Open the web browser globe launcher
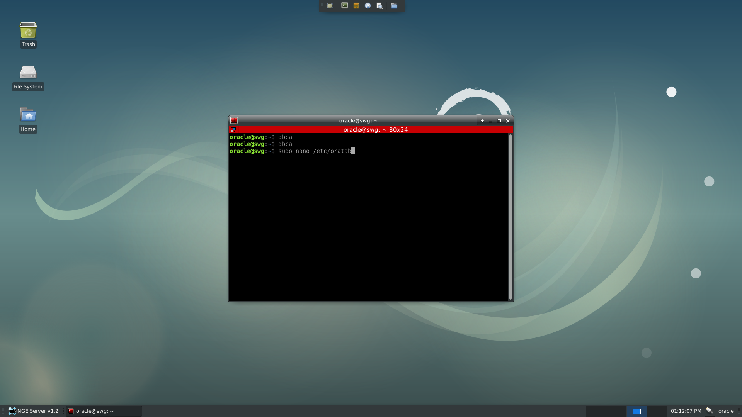The width and height of the screenshot is (742, 417). (x=368, y=6)
